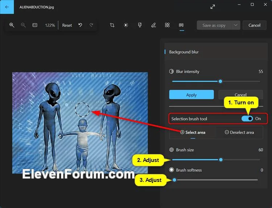This screenshot has width=272, height=208.
Task: Go back with the arrow button
Action: pyautogui.click(x=7, y=7)
